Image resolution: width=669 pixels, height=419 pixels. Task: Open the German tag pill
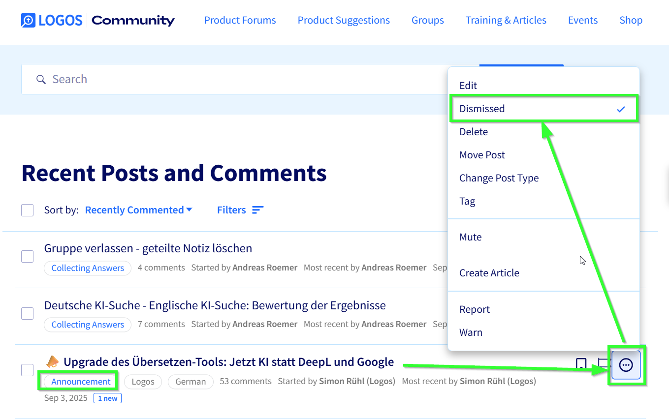191,382
